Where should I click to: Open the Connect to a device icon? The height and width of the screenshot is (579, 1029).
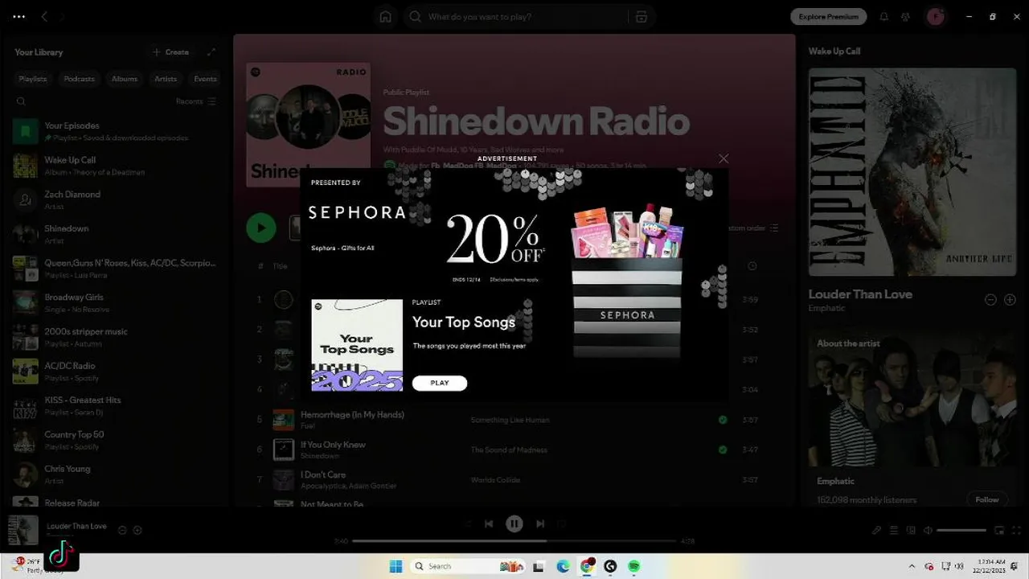coord(911,530)
